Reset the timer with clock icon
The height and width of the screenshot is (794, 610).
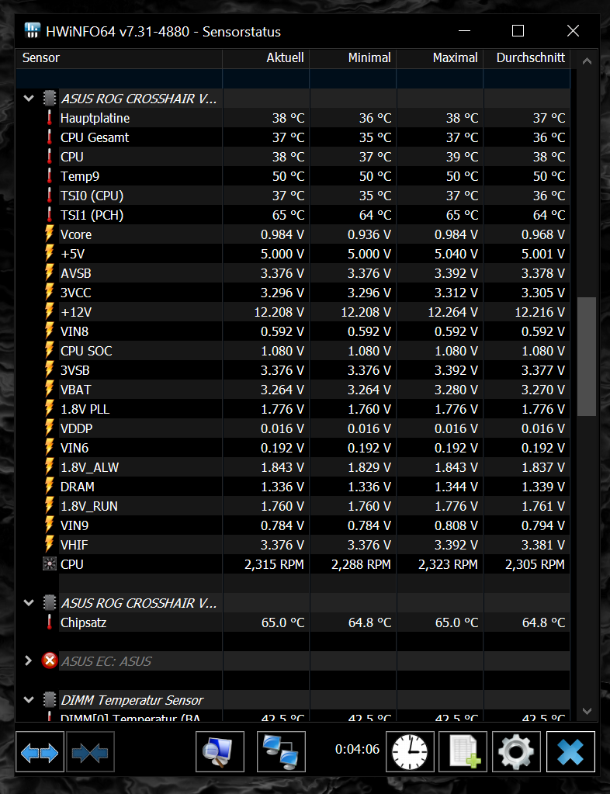click(x=410, y=752)
